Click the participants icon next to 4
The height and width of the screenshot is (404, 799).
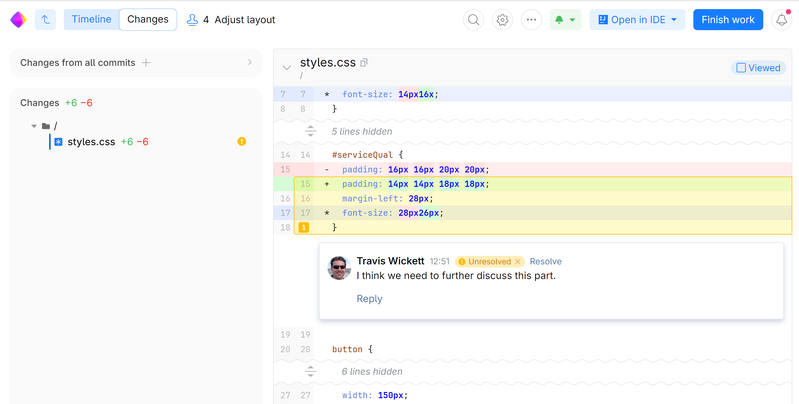tap(192, 20)
